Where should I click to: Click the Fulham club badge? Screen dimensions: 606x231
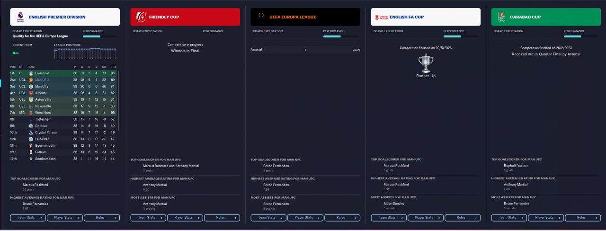click(x=31, y=152)
